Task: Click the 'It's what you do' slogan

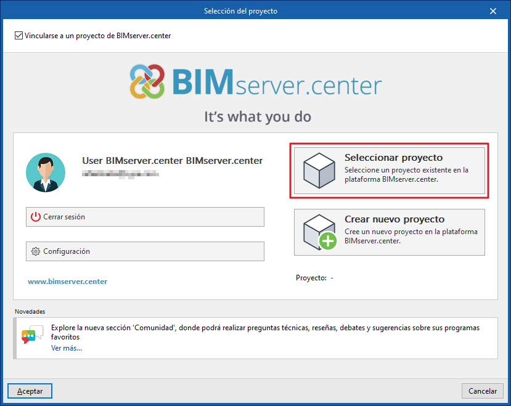Action: pos(258,116)
